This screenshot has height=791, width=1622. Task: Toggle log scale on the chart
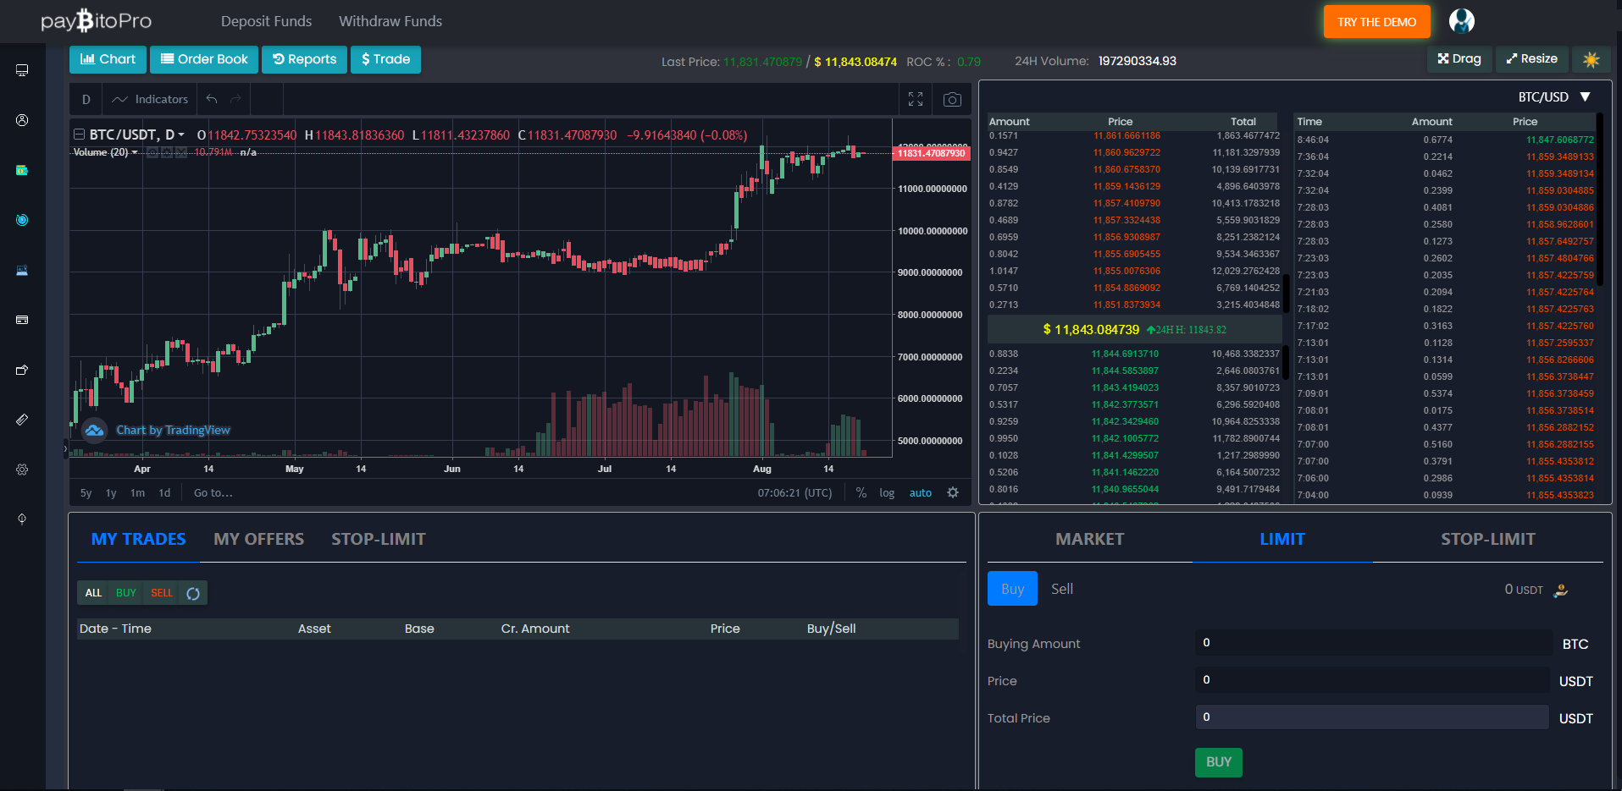tap(887, 493)
